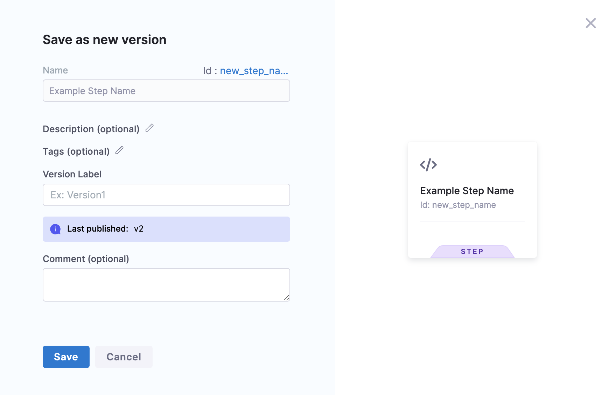Grab the Comment textarea resize handle
The image size is (602, 395).
pos(286,298)
